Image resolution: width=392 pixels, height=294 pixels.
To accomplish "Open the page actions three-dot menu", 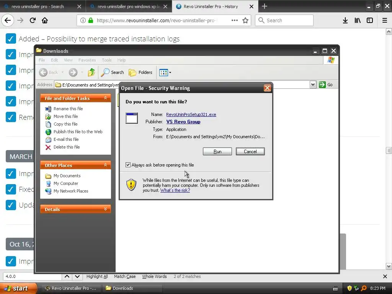I will coord(235,21).
